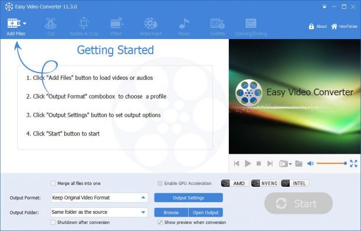Click the step 1 "Add Files" instruction text
The image size is (361, 231).
coord(90,78)
